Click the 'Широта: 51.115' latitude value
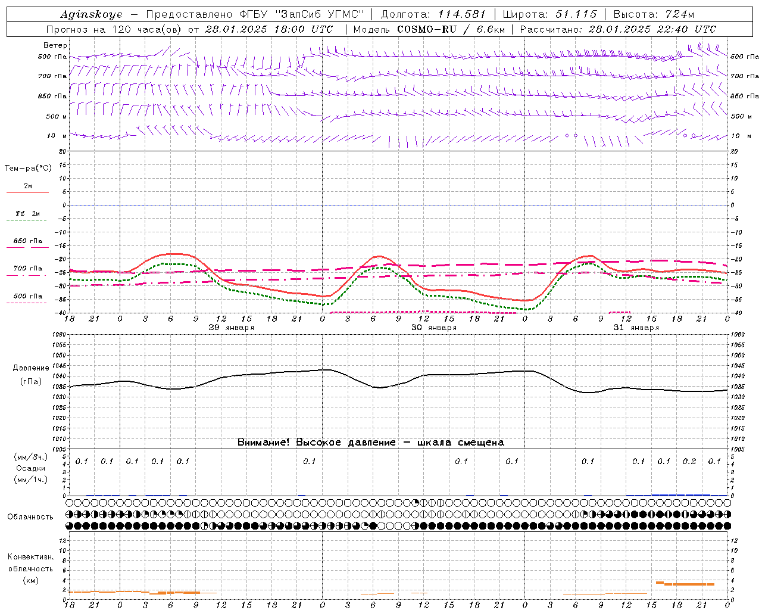The width and height of the screenshot is (762, 610). (549, 14)
